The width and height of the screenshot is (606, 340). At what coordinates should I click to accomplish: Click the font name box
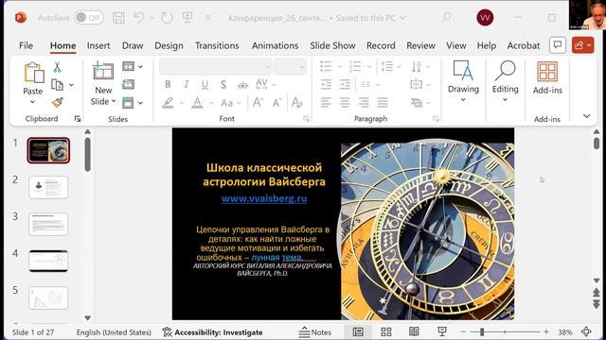(216, 67)
